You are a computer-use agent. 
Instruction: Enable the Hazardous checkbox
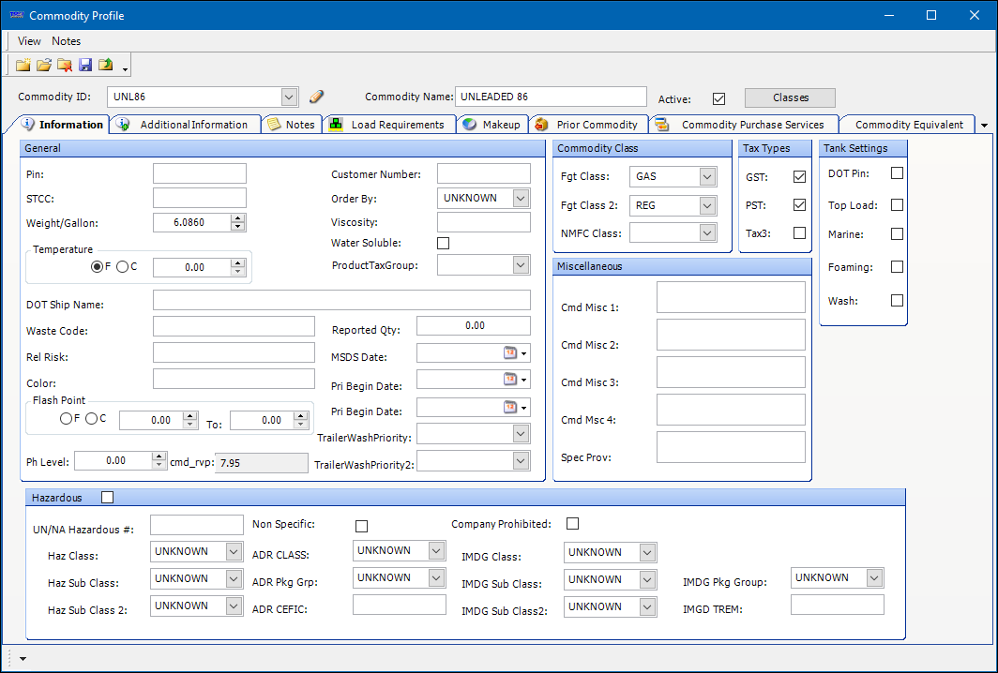click(107, 498)
